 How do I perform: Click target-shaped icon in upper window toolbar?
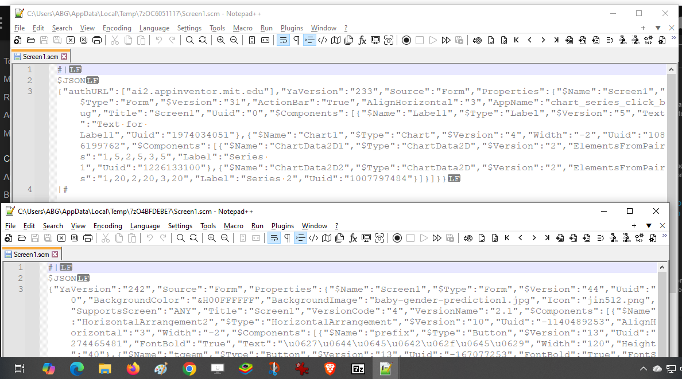(477, 40)
